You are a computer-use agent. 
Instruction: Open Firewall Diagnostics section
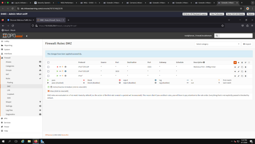(10, 114)
